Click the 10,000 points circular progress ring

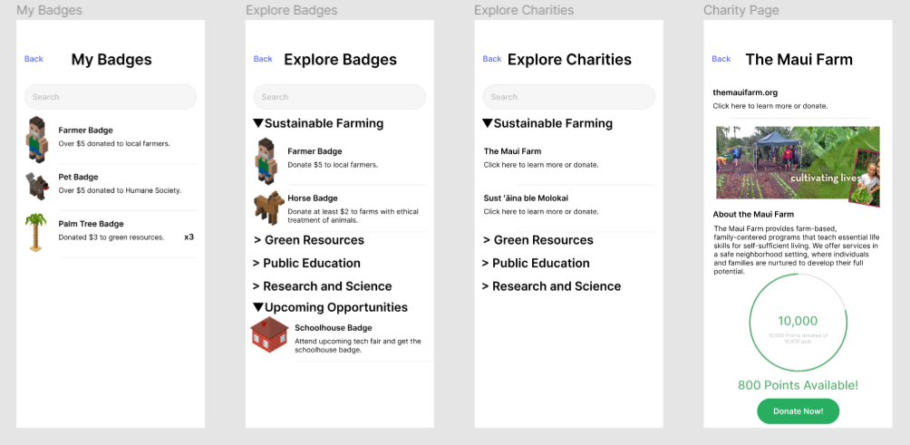pos(798,323)
